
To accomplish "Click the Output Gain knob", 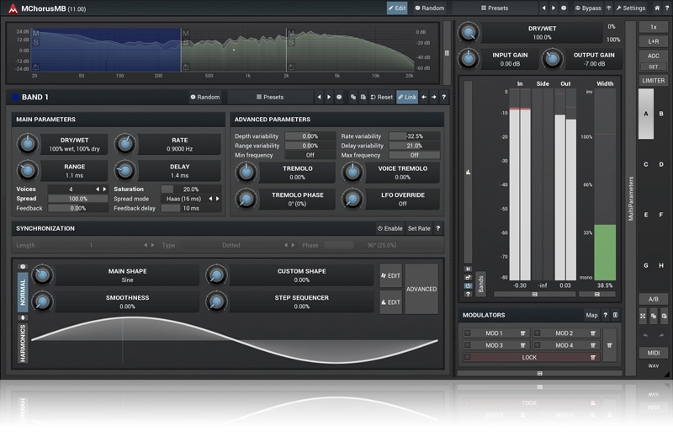I will [552, 59].
